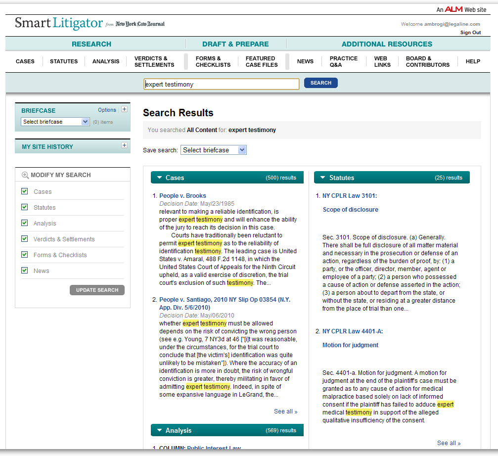498x456 pixels.
Task: Go to Cases in navigation menu
Action: tap(25, 61)
